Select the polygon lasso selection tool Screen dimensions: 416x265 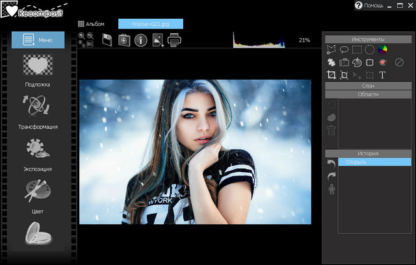[331, 49]
